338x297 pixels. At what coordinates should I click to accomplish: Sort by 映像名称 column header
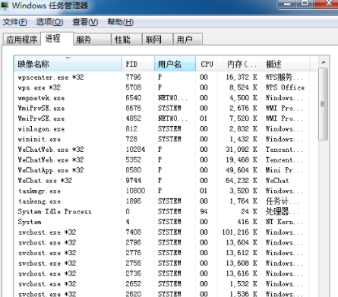coord(68,64)
